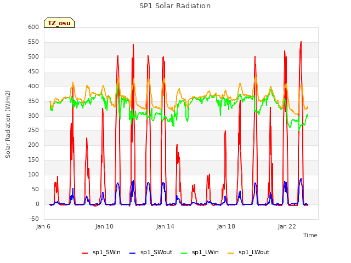Toggle the sp1_LWin legend entry
The height and width of the screenshot is (263, 351).
[x=200, y=253]
